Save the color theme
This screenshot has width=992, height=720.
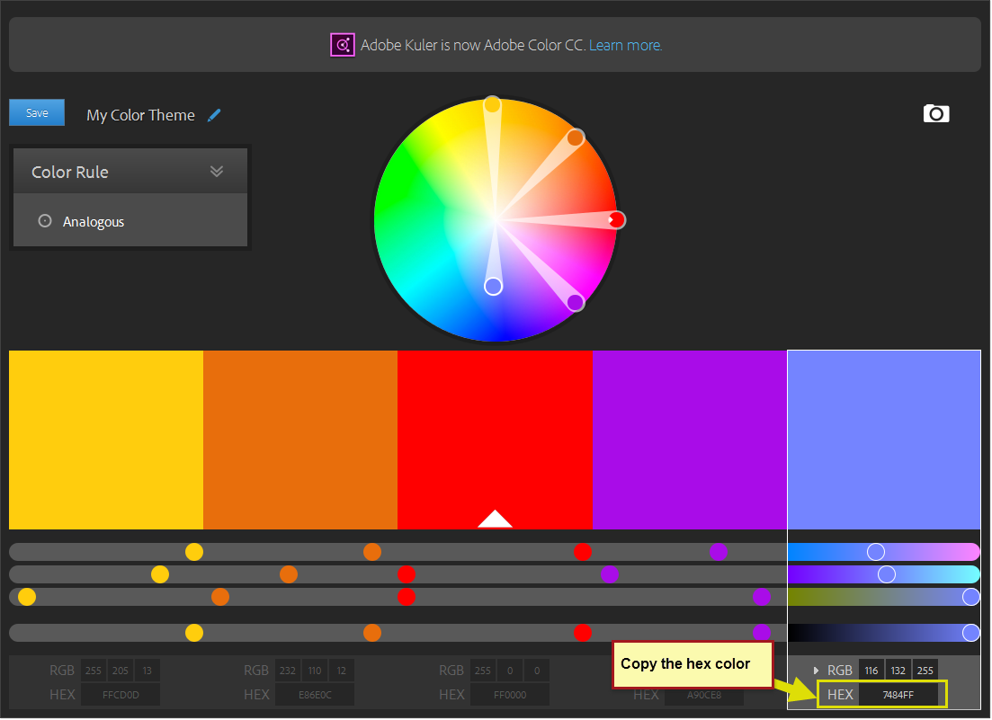[x=36, y=112]
